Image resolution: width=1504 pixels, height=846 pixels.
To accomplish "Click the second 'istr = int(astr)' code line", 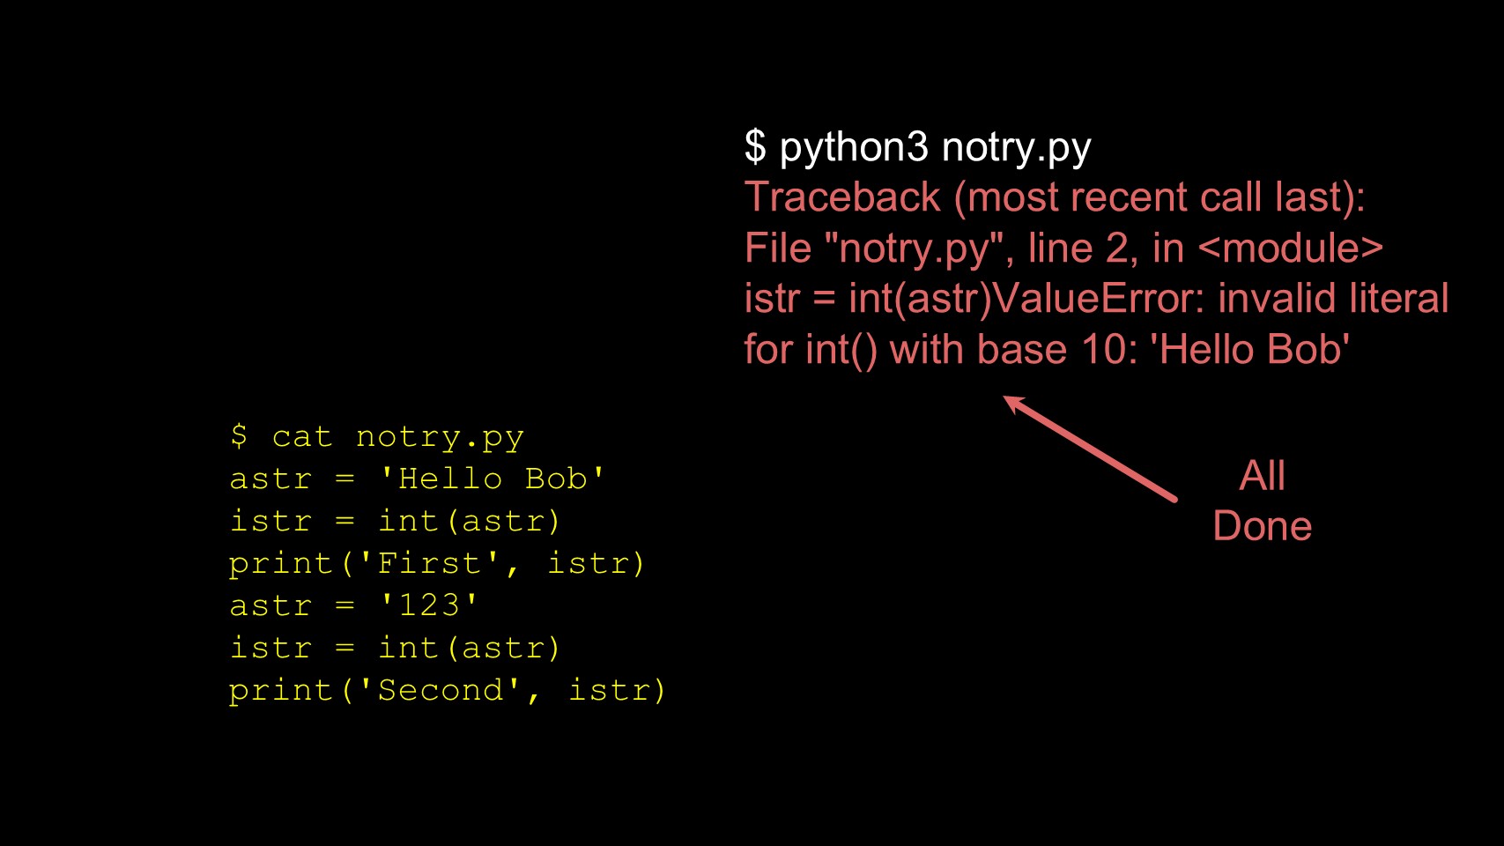I will pos(394,648).
